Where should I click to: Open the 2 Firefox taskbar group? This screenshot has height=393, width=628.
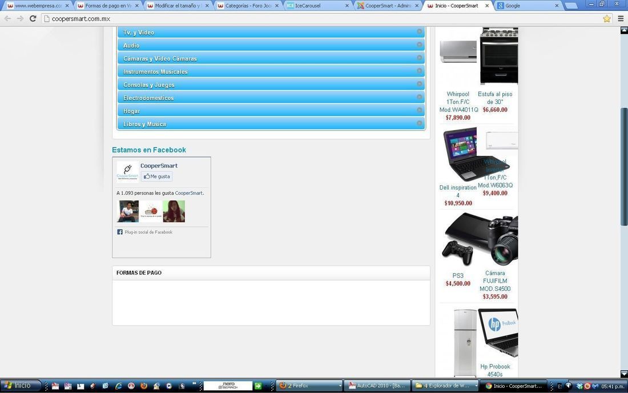(310, 386)
